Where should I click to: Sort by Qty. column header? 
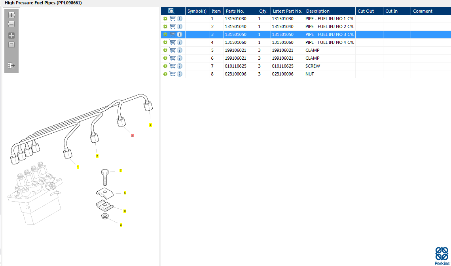click(x=264, y=11)
